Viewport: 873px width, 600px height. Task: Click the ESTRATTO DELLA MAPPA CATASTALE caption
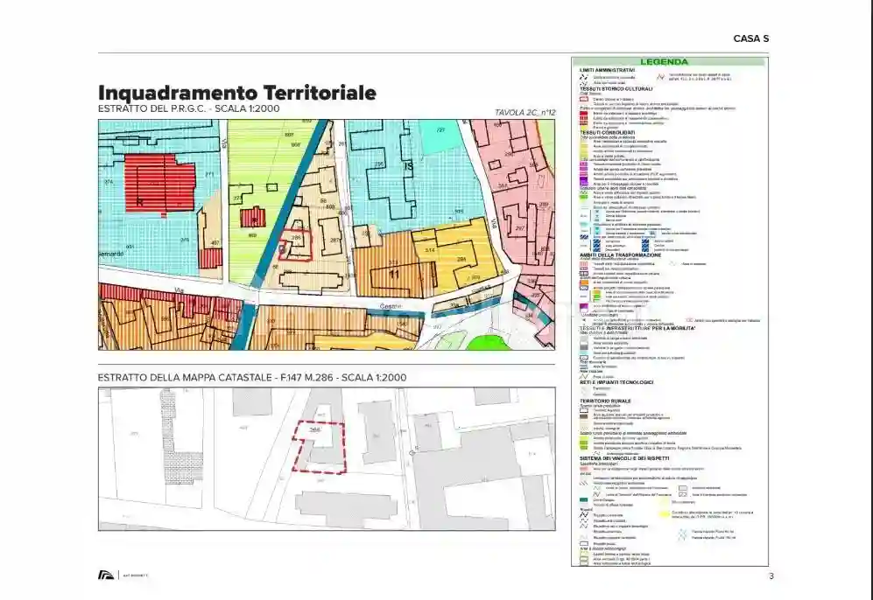tap(252, 377)
